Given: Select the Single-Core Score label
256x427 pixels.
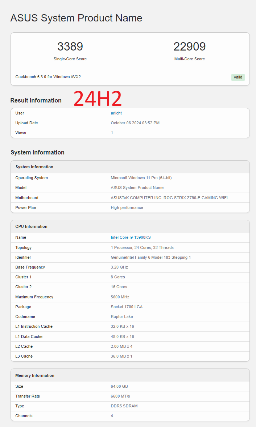Looking at the screenshot, I should (x=70, y=59).
